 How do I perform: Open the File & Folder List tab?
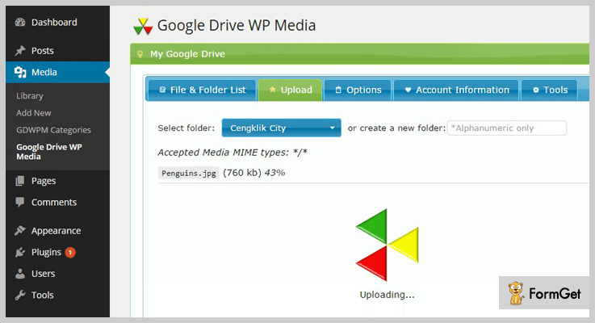[203, 90]
